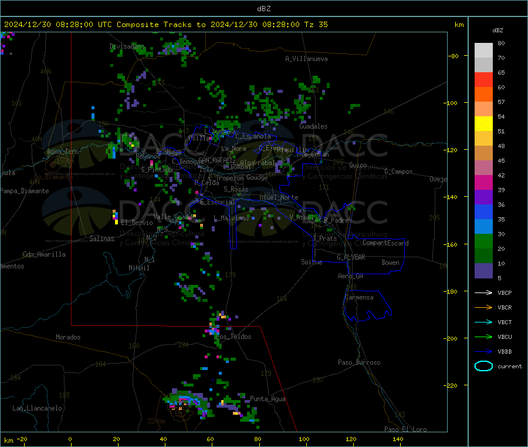This screenshot has width=528, height=447.
Task: Select the purple swatch between 39 and 36
Action: click(x=483, y=197)
